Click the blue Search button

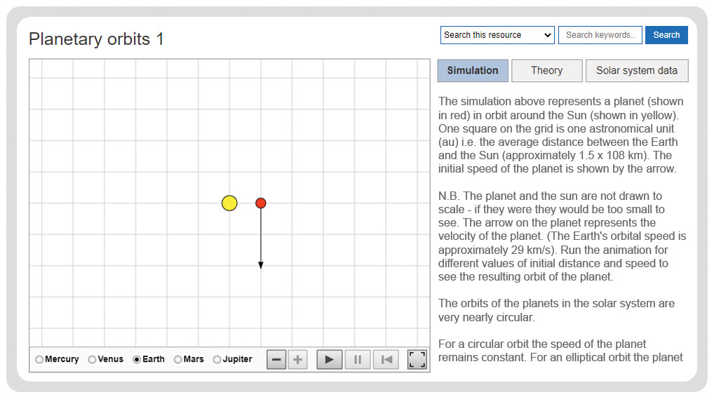[x=666, y=35]
